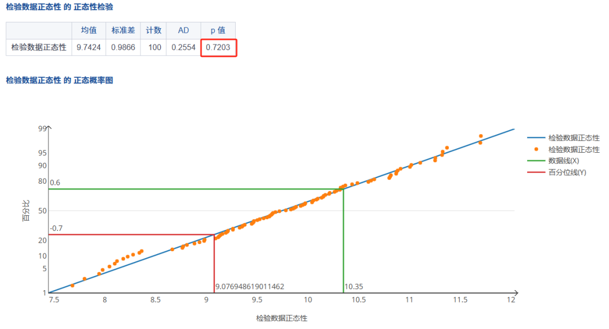The height and width of the screenshot is (329, 609).
Task: Select the AD value cell 0.2554
Action: [183, 47]
